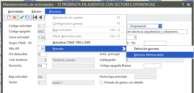Image resolution: width=194 pixels, height=93 pixels.
Task: Select Baja actividad menu entry
Action: click(x=86, y=30)
